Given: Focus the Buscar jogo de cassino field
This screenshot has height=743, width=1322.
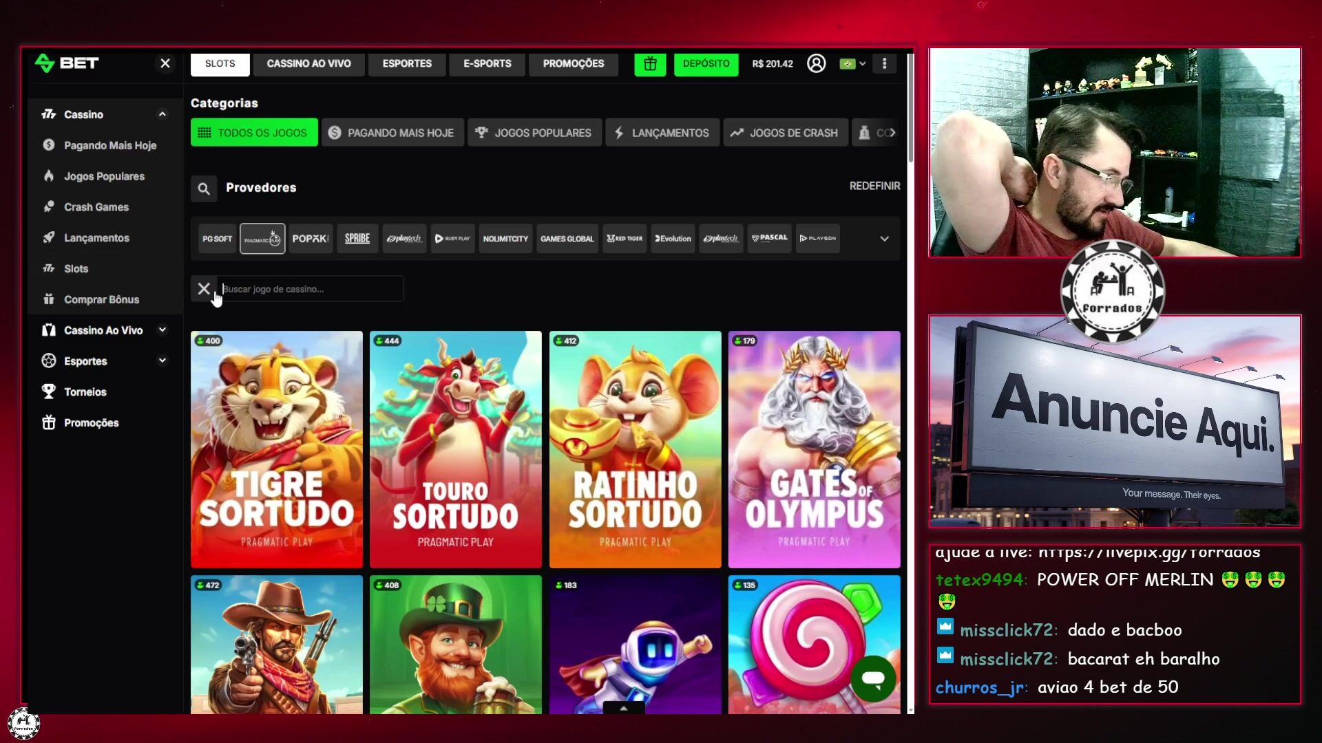Looking at the screenshot, I should point(311,289).
